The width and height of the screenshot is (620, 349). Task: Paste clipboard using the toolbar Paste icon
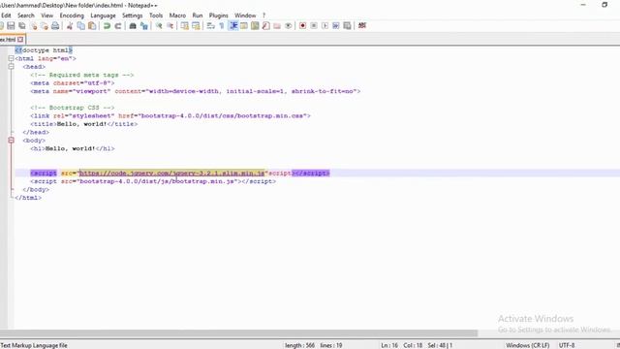(92, 26)
